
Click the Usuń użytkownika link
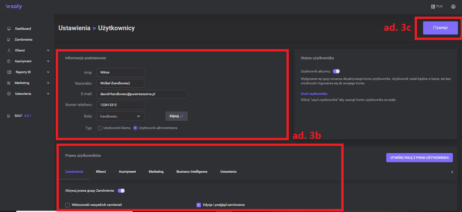click(314, 93)
